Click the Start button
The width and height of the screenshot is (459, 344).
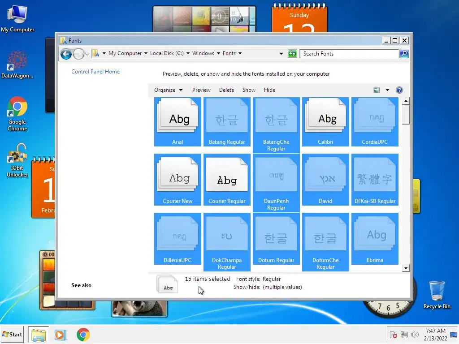tap(12, 334)
